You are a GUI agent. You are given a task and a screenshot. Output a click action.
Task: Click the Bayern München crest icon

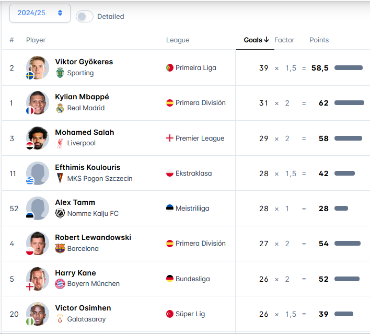pos(60,284)
